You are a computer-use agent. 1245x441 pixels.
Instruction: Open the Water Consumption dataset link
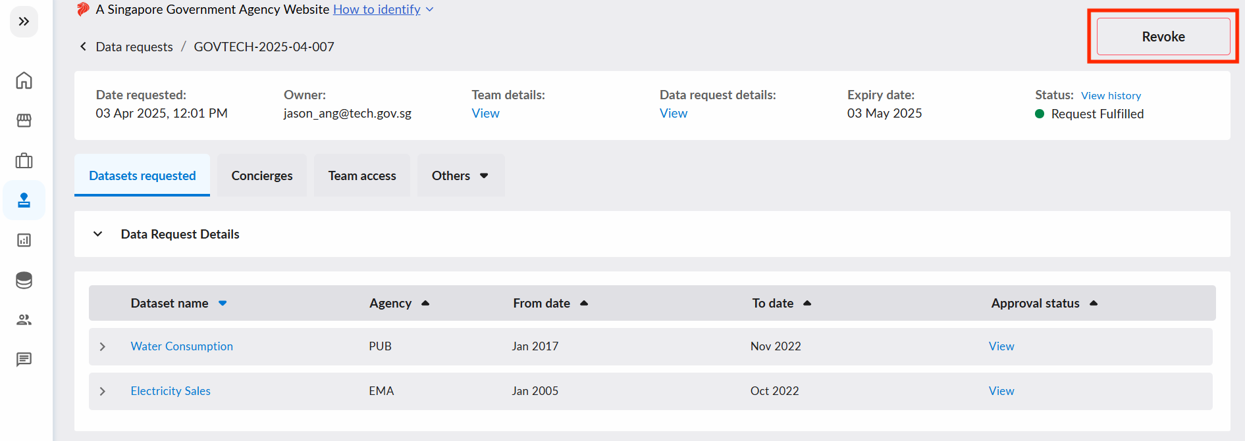tap(182, 346)
